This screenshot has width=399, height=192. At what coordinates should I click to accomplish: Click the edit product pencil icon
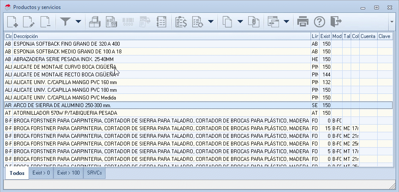pyautogui.click(x=29, y=21)
